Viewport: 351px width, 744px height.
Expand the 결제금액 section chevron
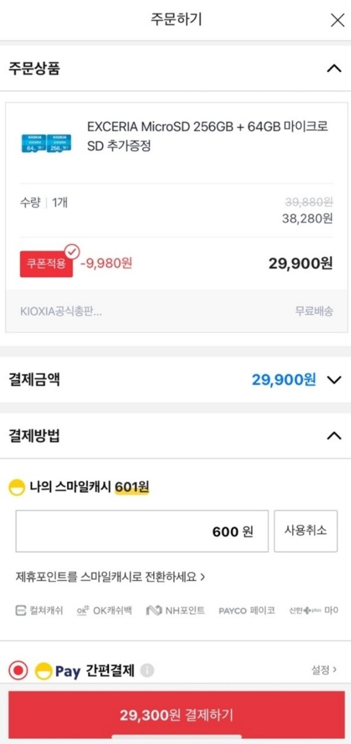334,380
